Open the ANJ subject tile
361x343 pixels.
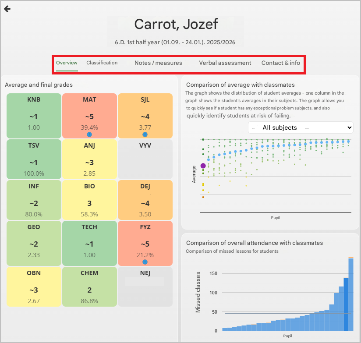pyautogui.click(x=89, y=159)
